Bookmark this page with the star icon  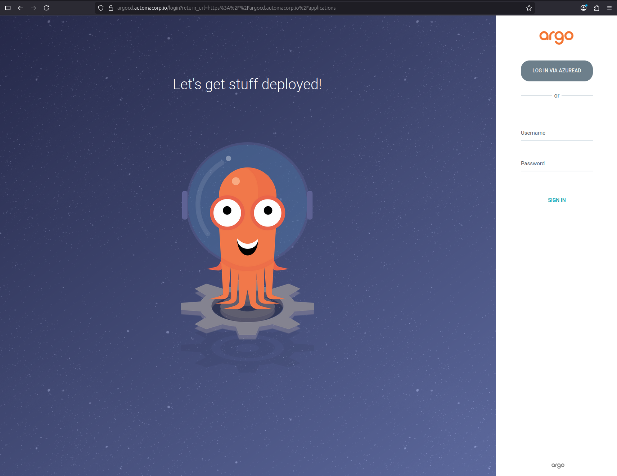(529, 8)
